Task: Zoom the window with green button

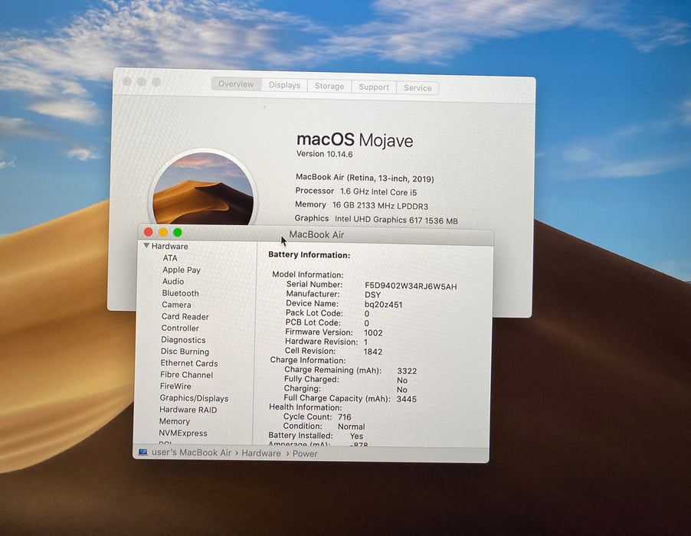Action: point(178,232)
